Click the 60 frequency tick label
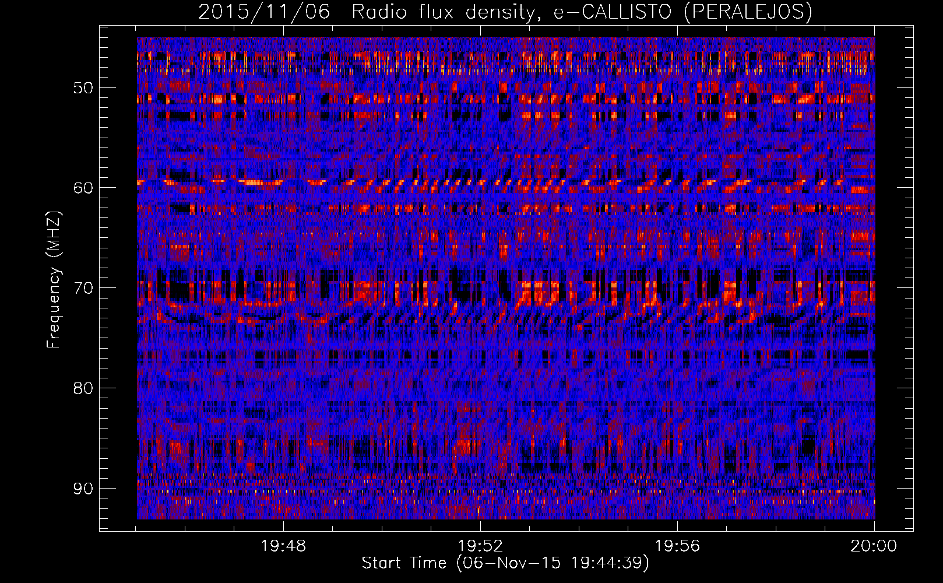Viewport: 943px width, 583px height. tap(83, 188)
